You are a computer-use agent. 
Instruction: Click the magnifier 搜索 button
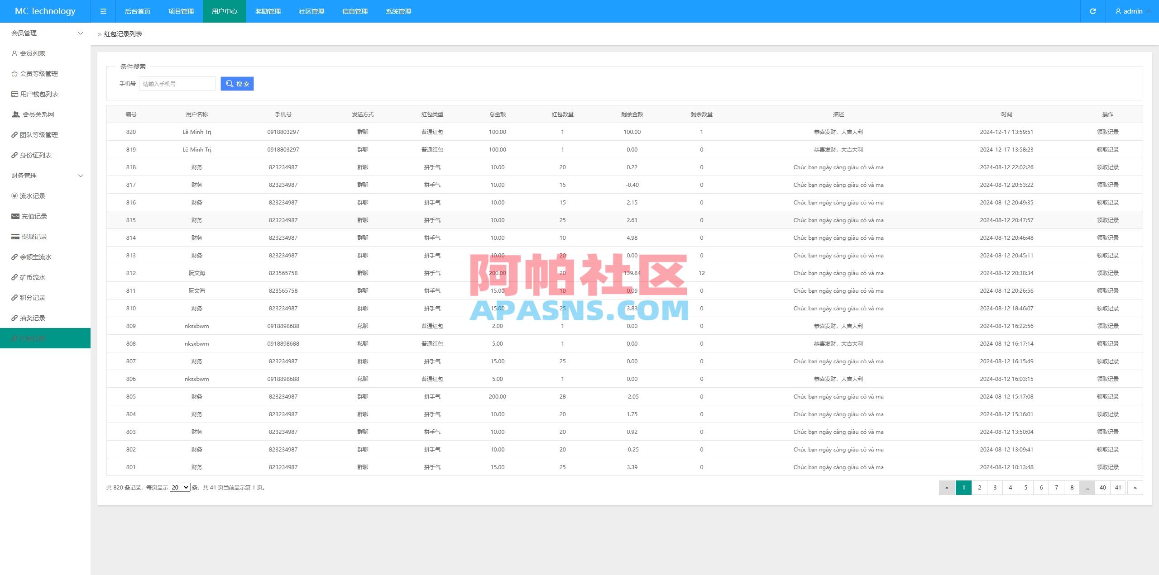(x=237, y=84)
